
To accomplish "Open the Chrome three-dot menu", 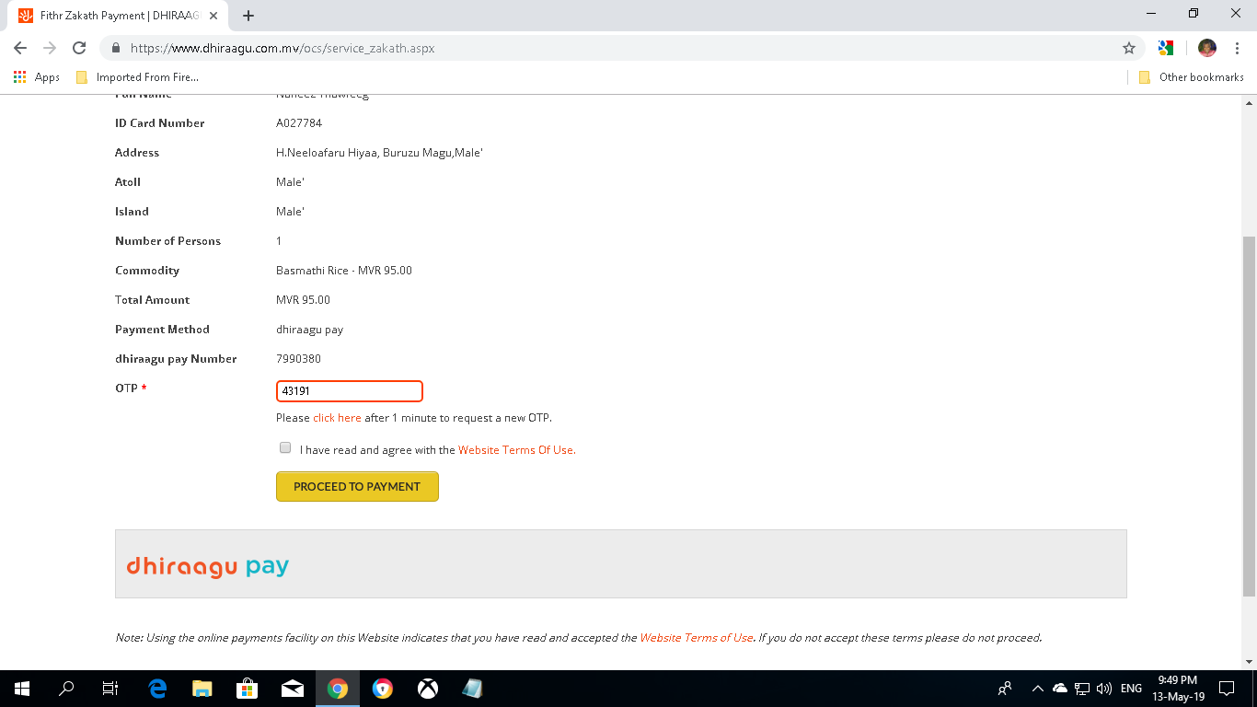I will pyautogui.click(x=1238, y=48).
